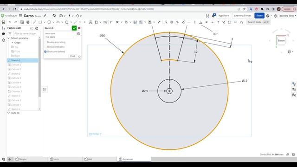Bookmark page with the star icon
The width and height of the screenshot is (297, 167).
[245, 9]
